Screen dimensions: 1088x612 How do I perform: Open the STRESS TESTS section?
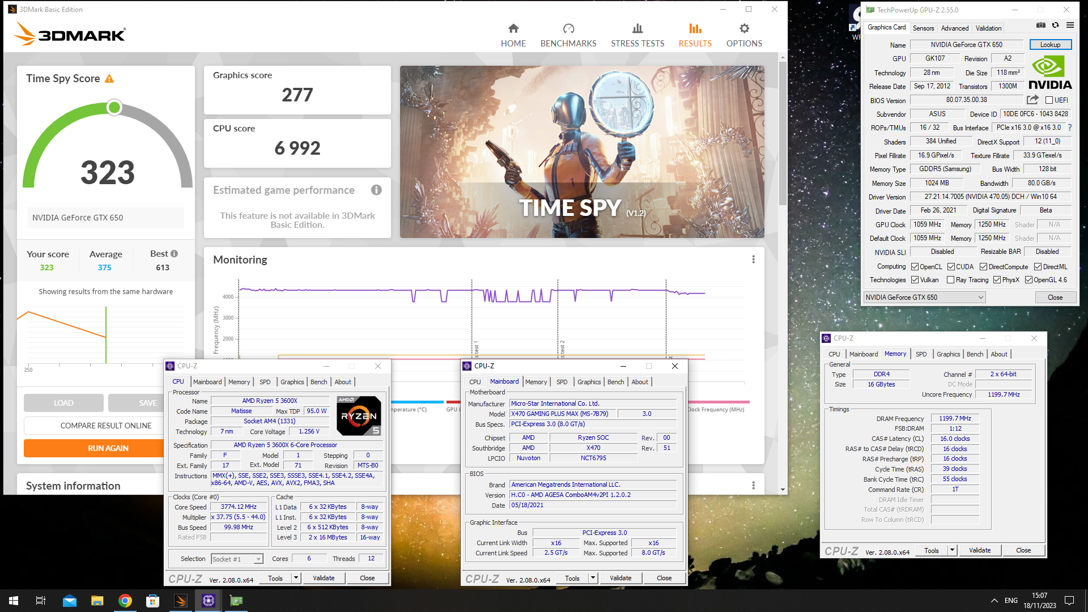pos(637,35)
